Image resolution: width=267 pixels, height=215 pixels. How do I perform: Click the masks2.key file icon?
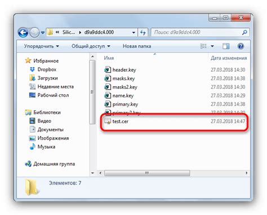coord(108,87)
